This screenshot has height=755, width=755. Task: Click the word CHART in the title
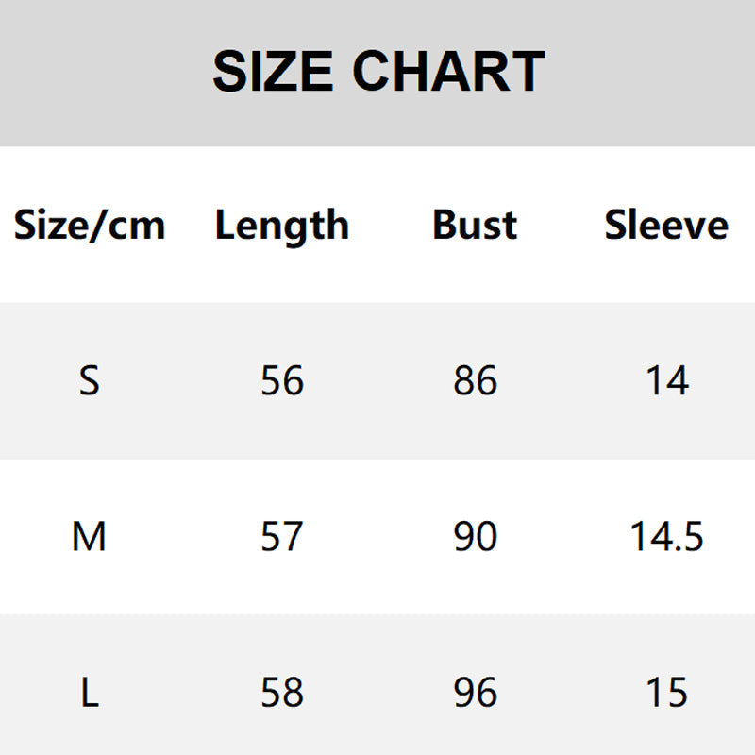click(x=449, y=72)
